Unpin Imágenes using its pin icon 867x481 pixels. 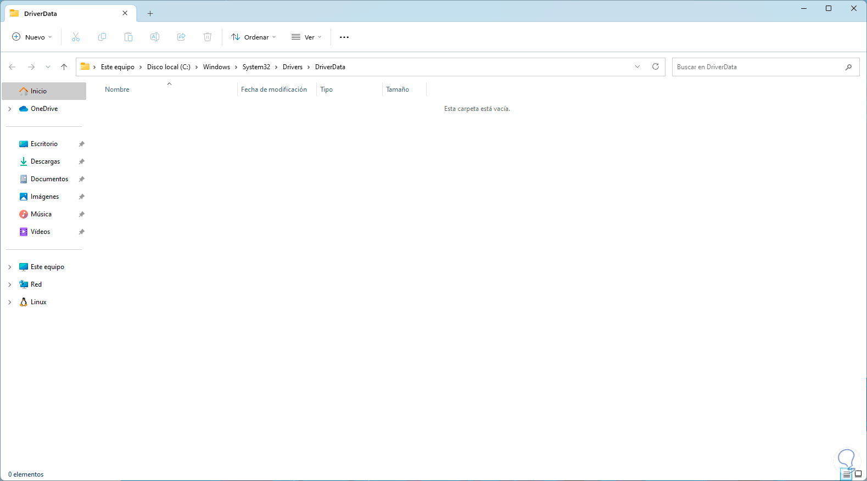[82, 197]
